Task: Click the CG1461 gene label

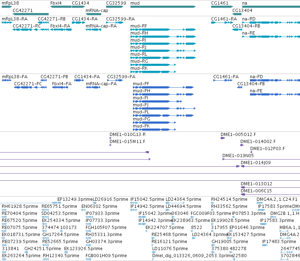Action: pyautogui.click(x=220, y=3)
